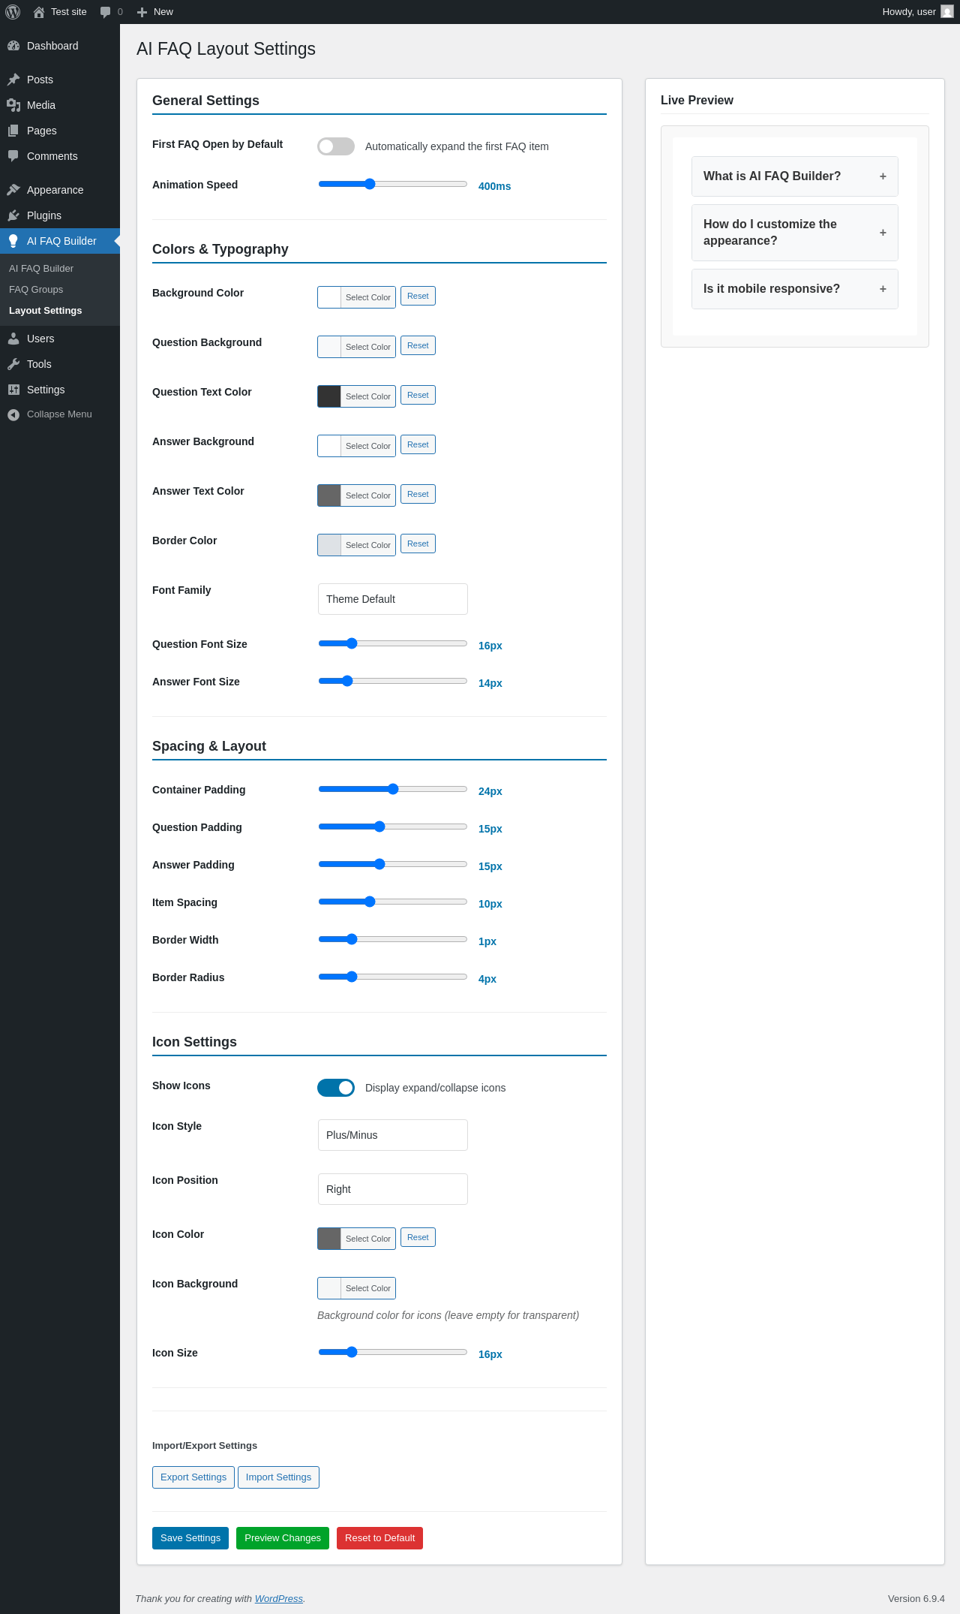The height and width of the screenshot is (1614, 960).
Task: Click the Export Settings button
Action: 193,1477
